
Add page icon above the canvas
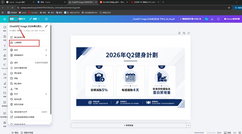188,33
